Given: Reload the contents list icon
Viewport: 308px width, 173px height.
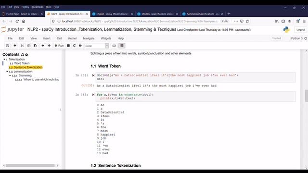Looking at the screenshot, I should coord(23,55).
